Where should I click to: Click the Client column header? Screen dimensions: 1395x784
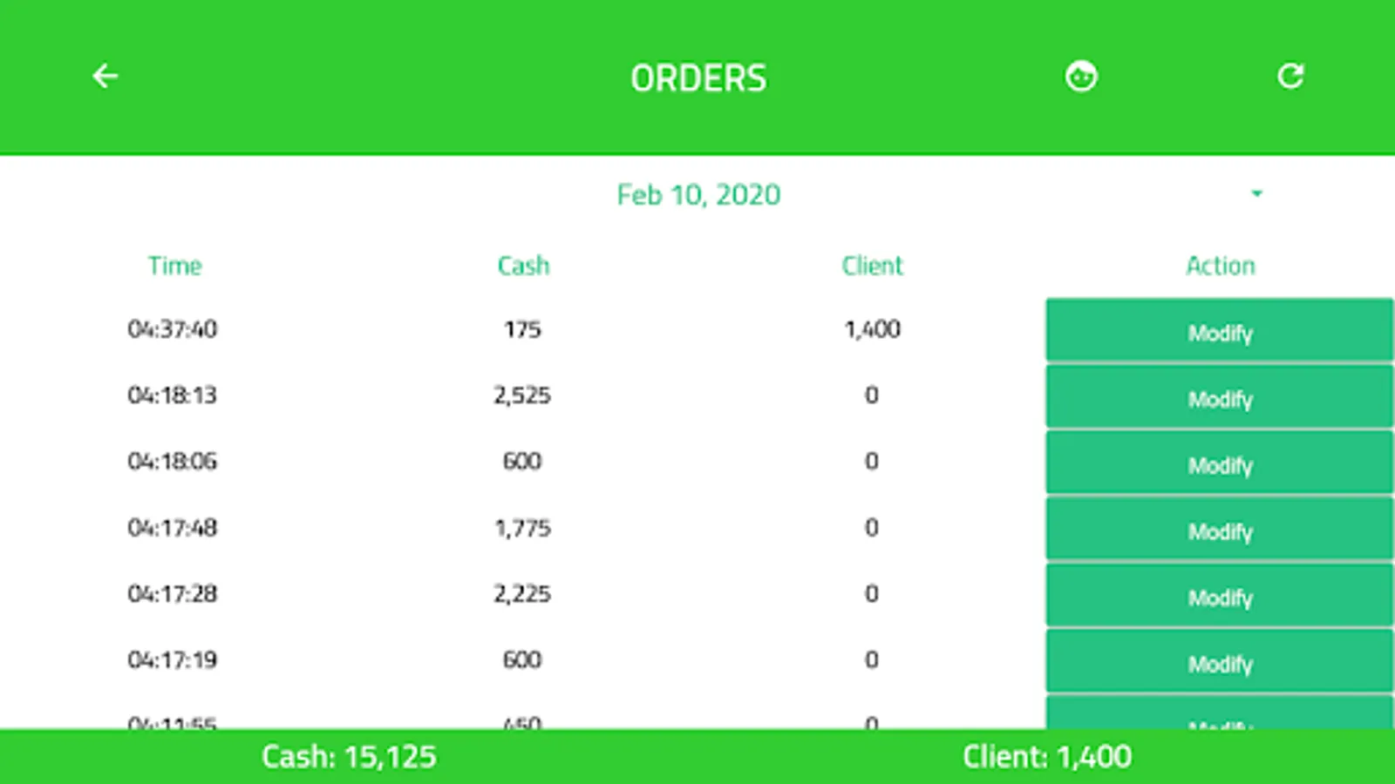pos(872,266)
